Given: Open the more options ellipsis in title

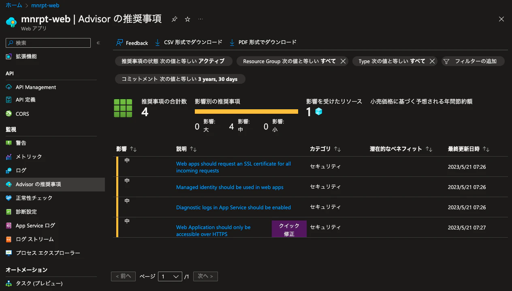Looking at the screenshot, I should 201,19.
